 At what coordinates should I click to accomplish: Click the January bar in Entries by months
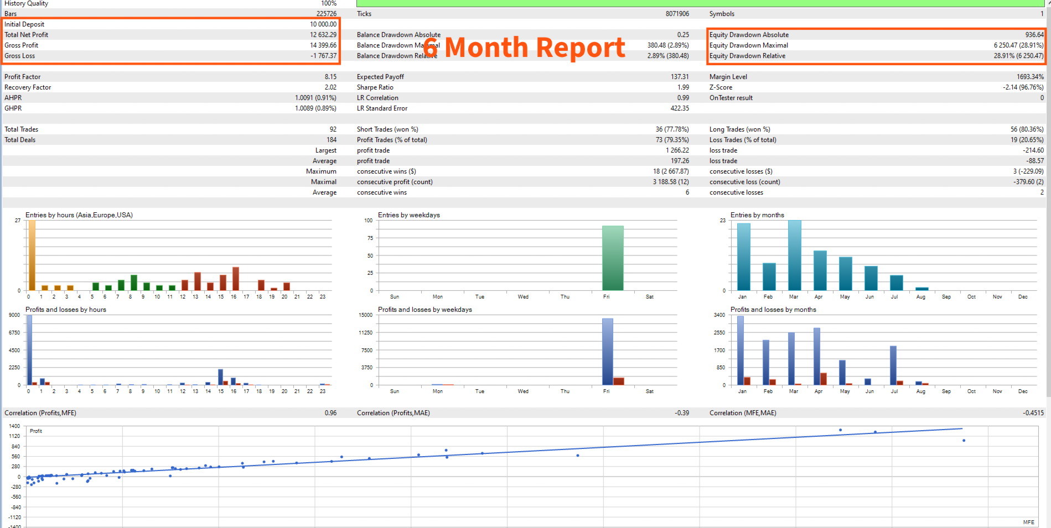tap(743, 257)
